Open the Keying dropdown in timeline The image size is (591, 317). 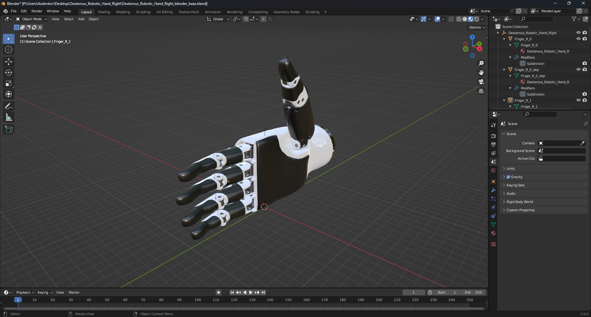[45, 292]
